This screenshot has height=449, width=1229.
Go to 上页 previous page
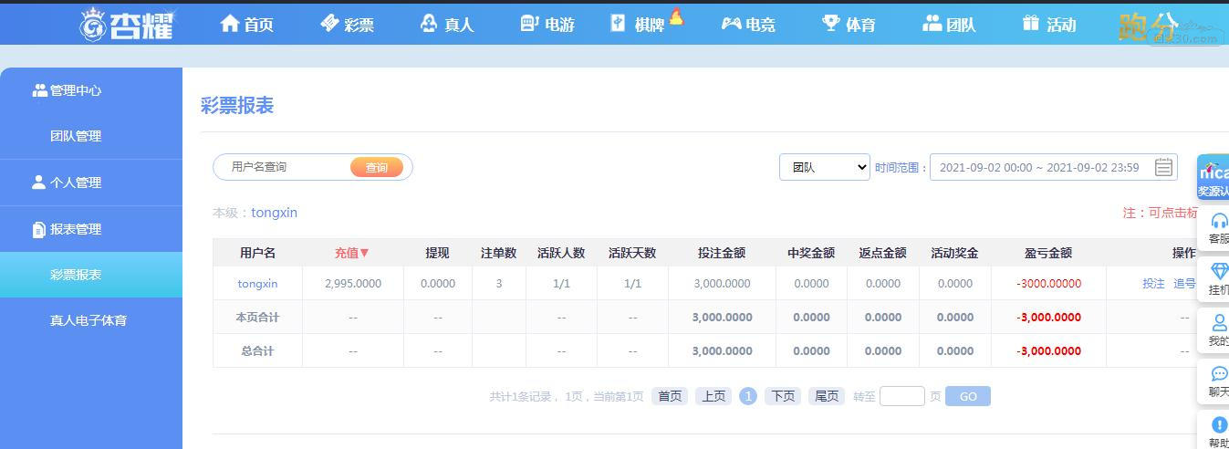[713, 396]
